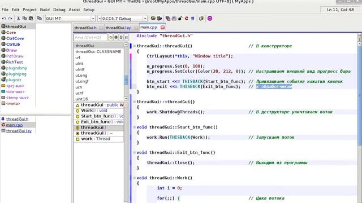
Task: Open the Setup menu
Action: (x=89, y=10)
